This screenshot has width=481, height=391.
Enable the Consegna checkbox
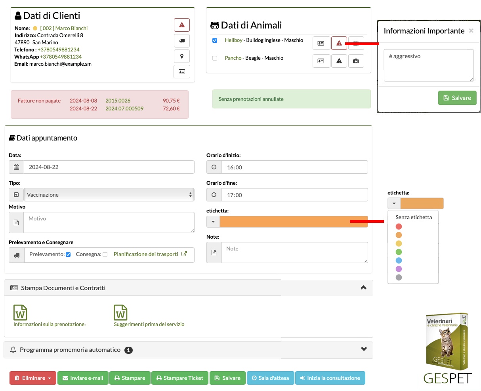[105, 254]
